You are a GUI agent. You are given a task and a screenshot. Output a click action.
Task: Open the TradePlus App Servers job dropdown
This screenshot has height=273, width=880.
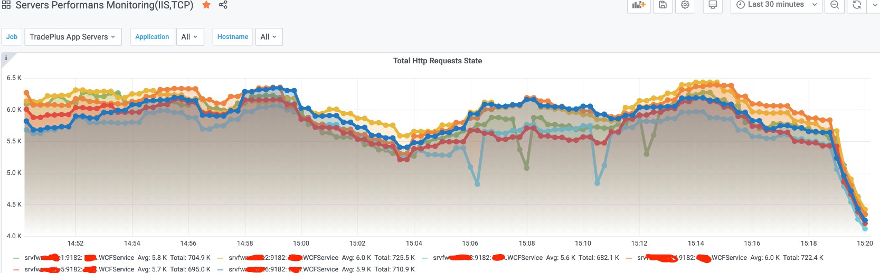pos(73,37)
